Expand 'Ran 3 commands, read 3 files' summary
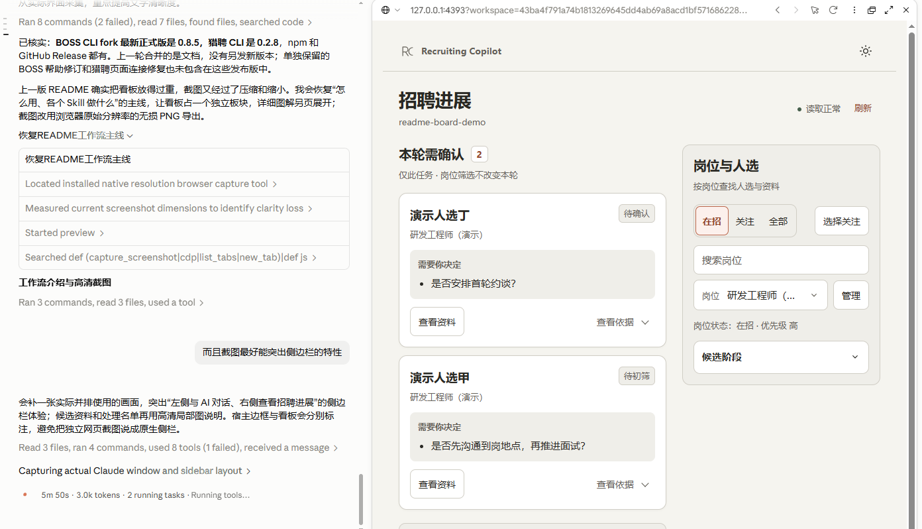922x529 pixels. coord(111,302)
